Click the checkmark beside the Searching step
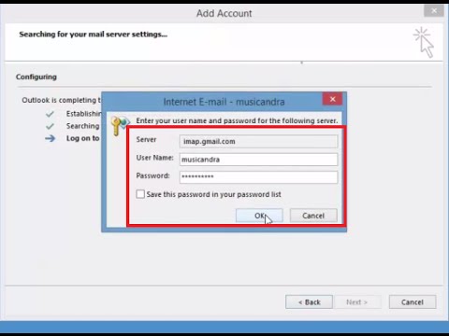This screenshot has width=449, height=336. pyautogui.click(x=50, y=126)
